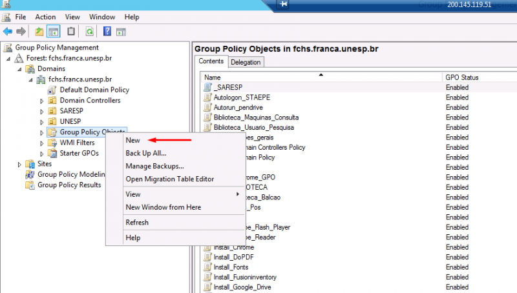The height and width of the screenshot is (293, 517).
Task: Expand the Group Policy Objects node
Action: 42,133
